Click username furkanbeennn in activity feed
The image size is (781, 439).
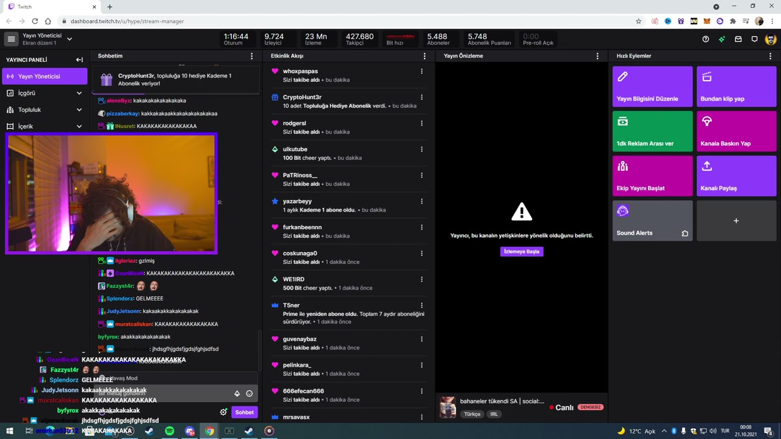point(302,227)
